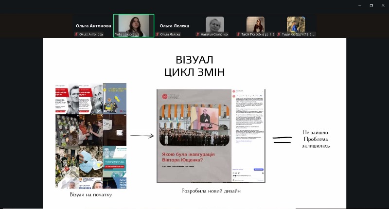This screenshot has height=209, width=389.
Task: Click 'Якою була інавгурація Віктора Ющенка?' headline
Action: click(x=188, y=157)
